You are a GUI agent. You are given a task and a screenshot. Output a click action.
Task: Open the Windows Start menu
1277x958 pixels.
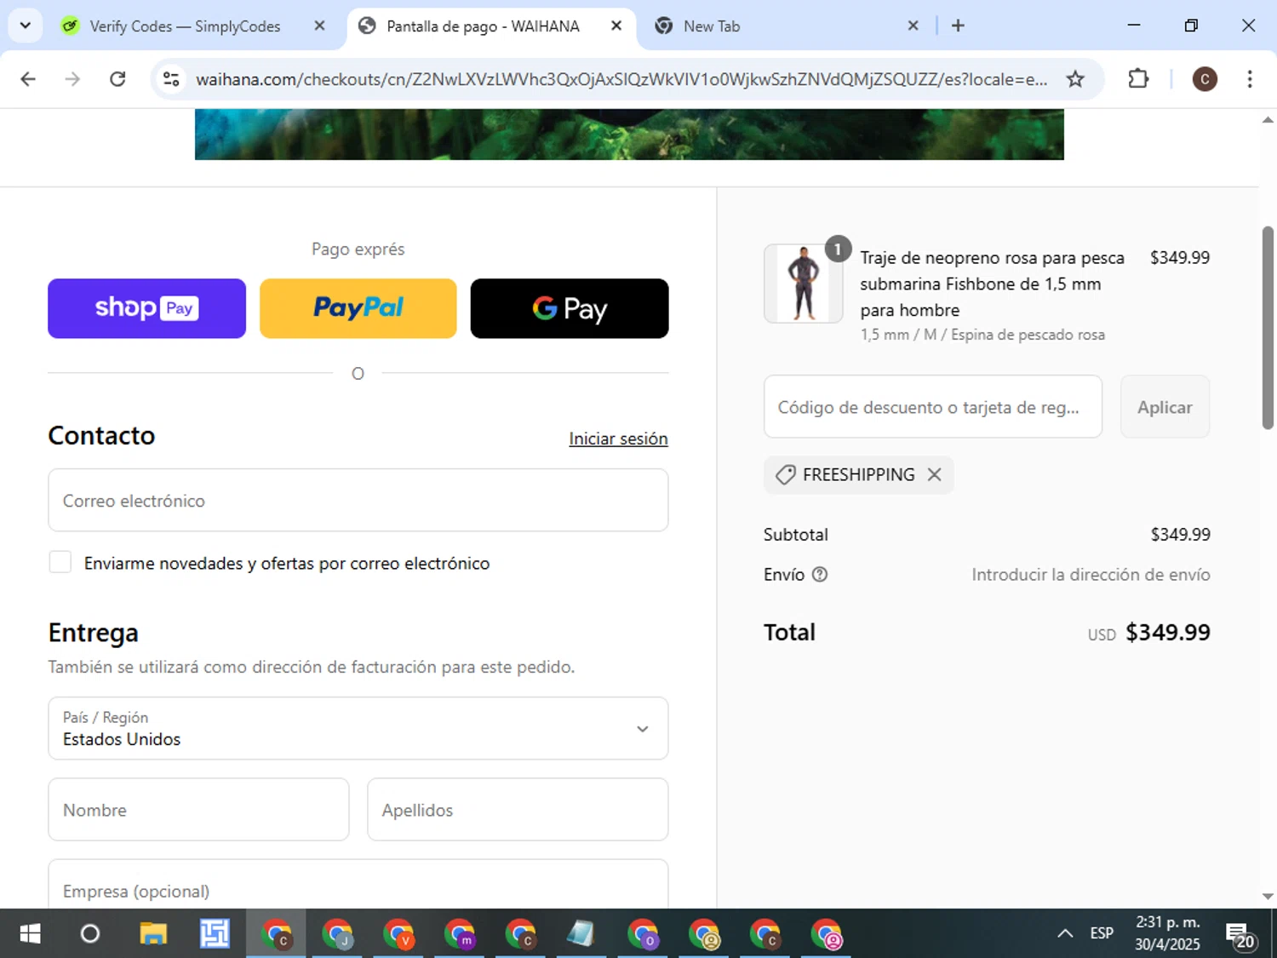[x=30, y=934]
